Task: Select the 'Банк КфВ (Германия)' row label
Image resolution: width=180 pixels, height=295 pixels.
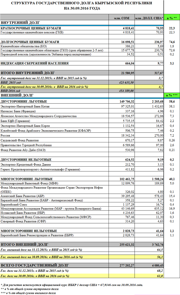Action: point(15,121)
